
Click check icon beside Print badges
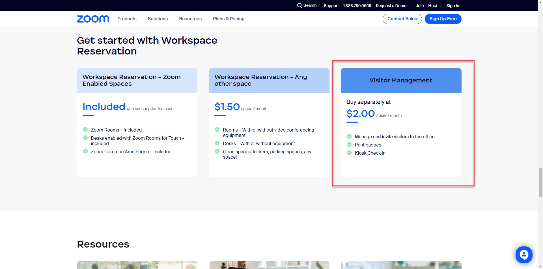click(x=349, y=145)
